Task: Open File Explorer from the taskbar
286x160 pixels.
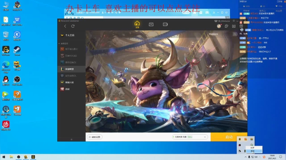Action: pos(11,157)
